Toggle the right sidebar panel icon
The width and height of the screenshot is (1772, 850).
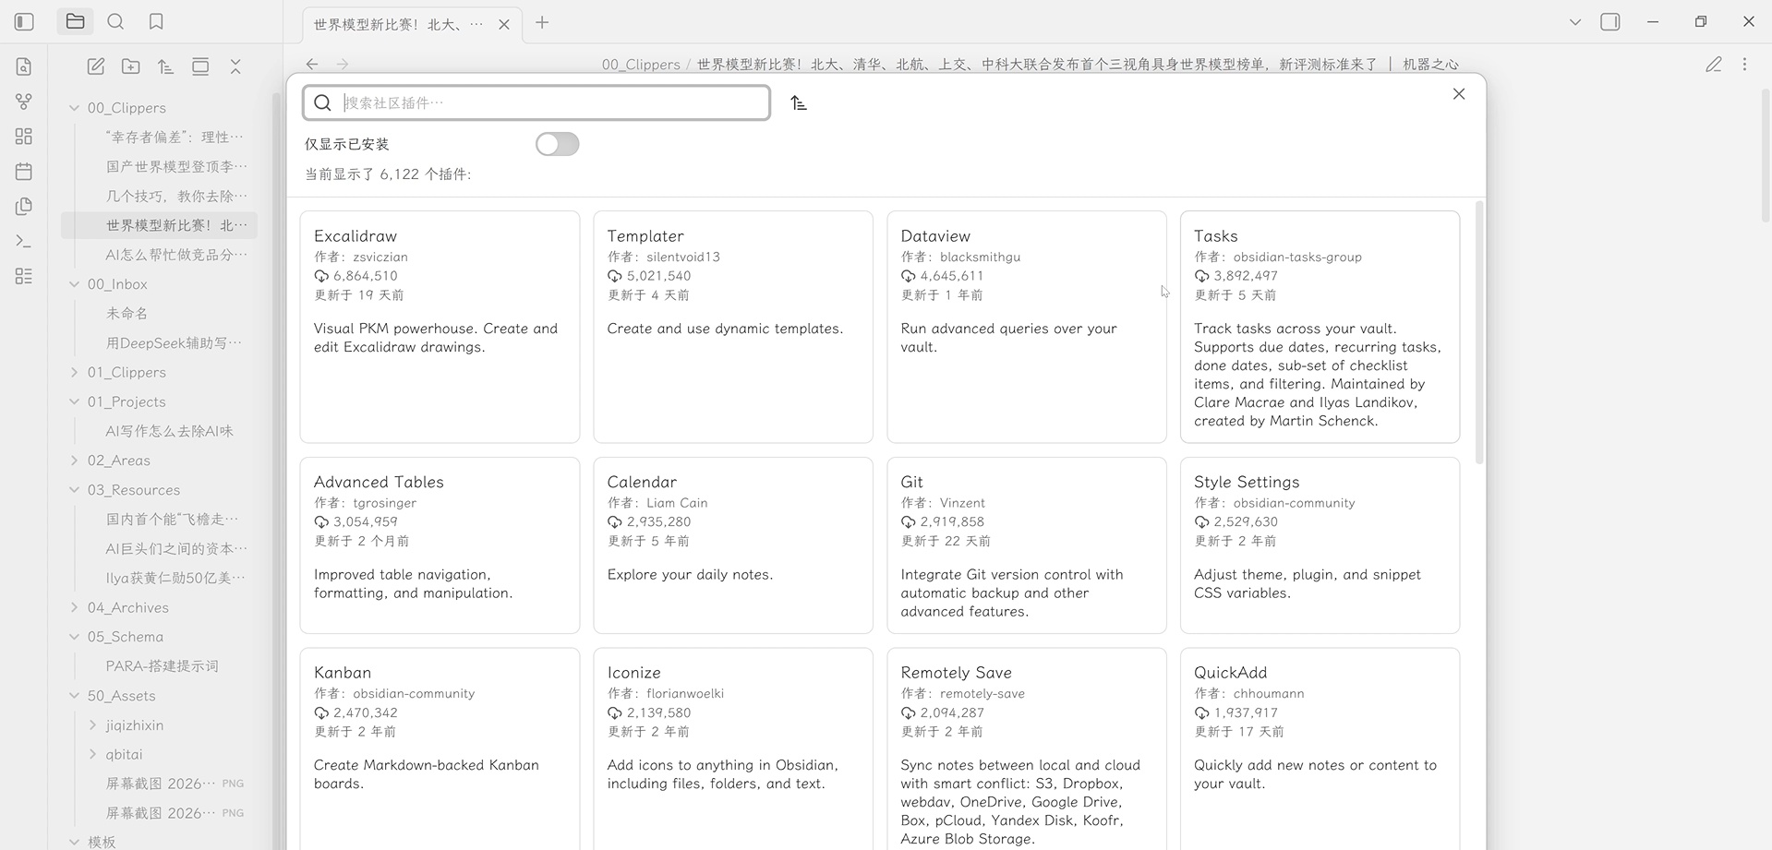click(x=1610, y=22)
